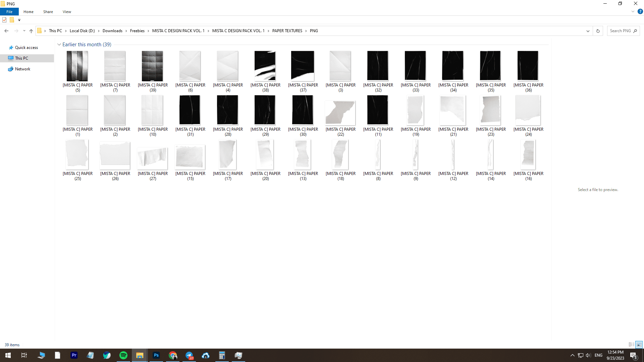The width and height of the screenshot is (644, 362).
Task: Click the Properties quick access toolbar icon
Action: (4, 20)
